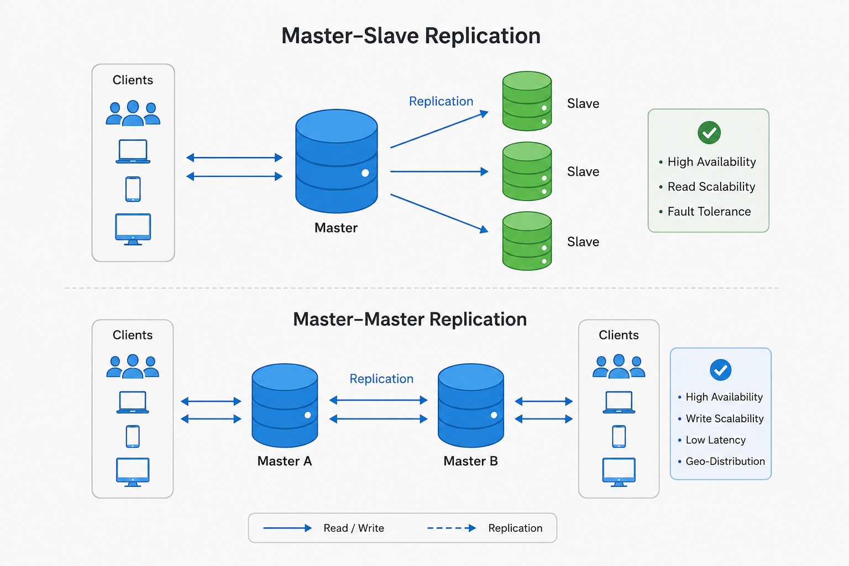Click the dashed Replication arrow in legend

pos(452,528)
